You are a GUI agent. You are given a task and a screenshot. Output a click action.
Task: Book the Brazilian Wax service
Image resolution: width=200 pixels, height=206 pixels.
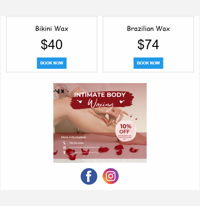point(148,63)
